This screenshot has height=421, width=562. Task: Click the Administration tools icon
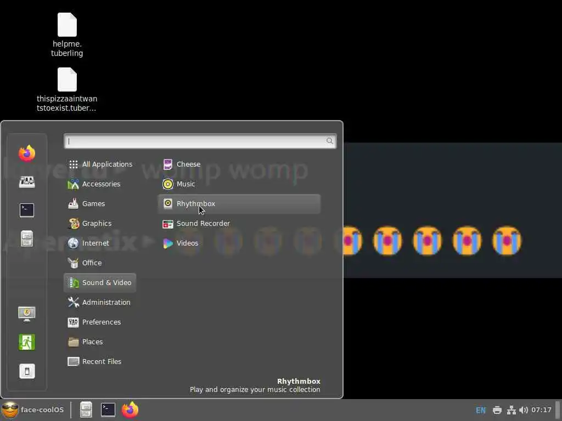(x=74, y=302)
